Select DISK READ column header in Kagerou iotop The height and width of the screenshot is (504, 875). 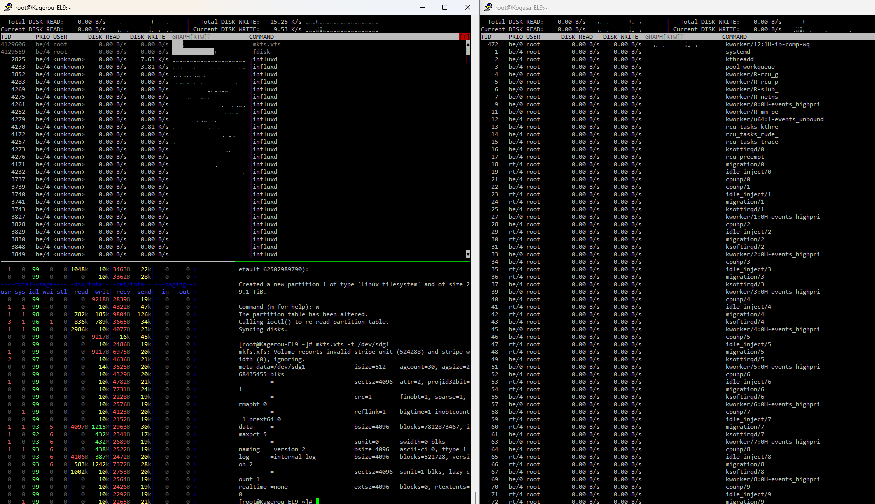(x=104, y=37)
